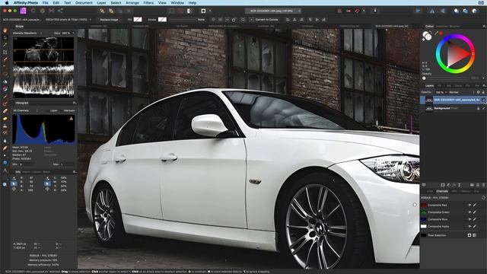This screenshot has width=487, height=274.
Task: Hide the Composite Green channel
Action: coord(469,212)
